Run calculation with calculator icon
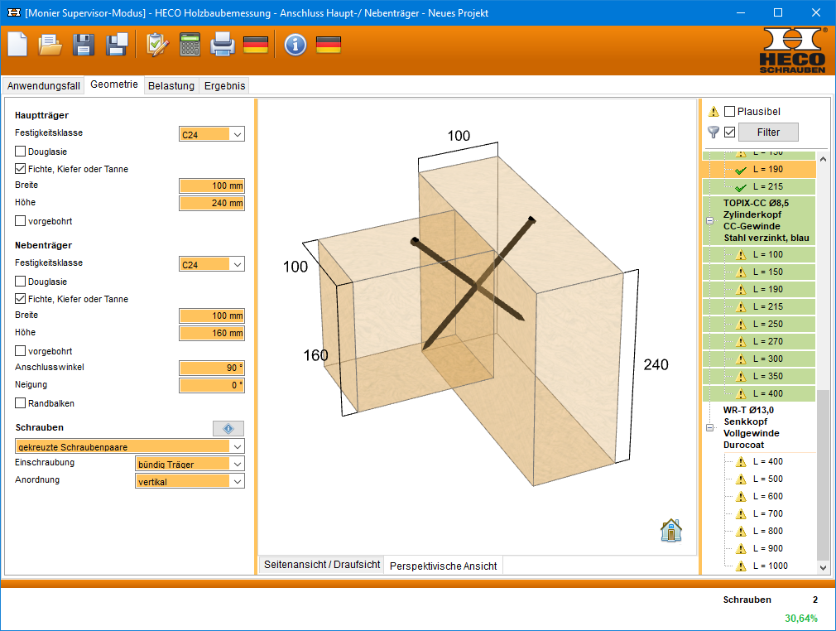 190,45
